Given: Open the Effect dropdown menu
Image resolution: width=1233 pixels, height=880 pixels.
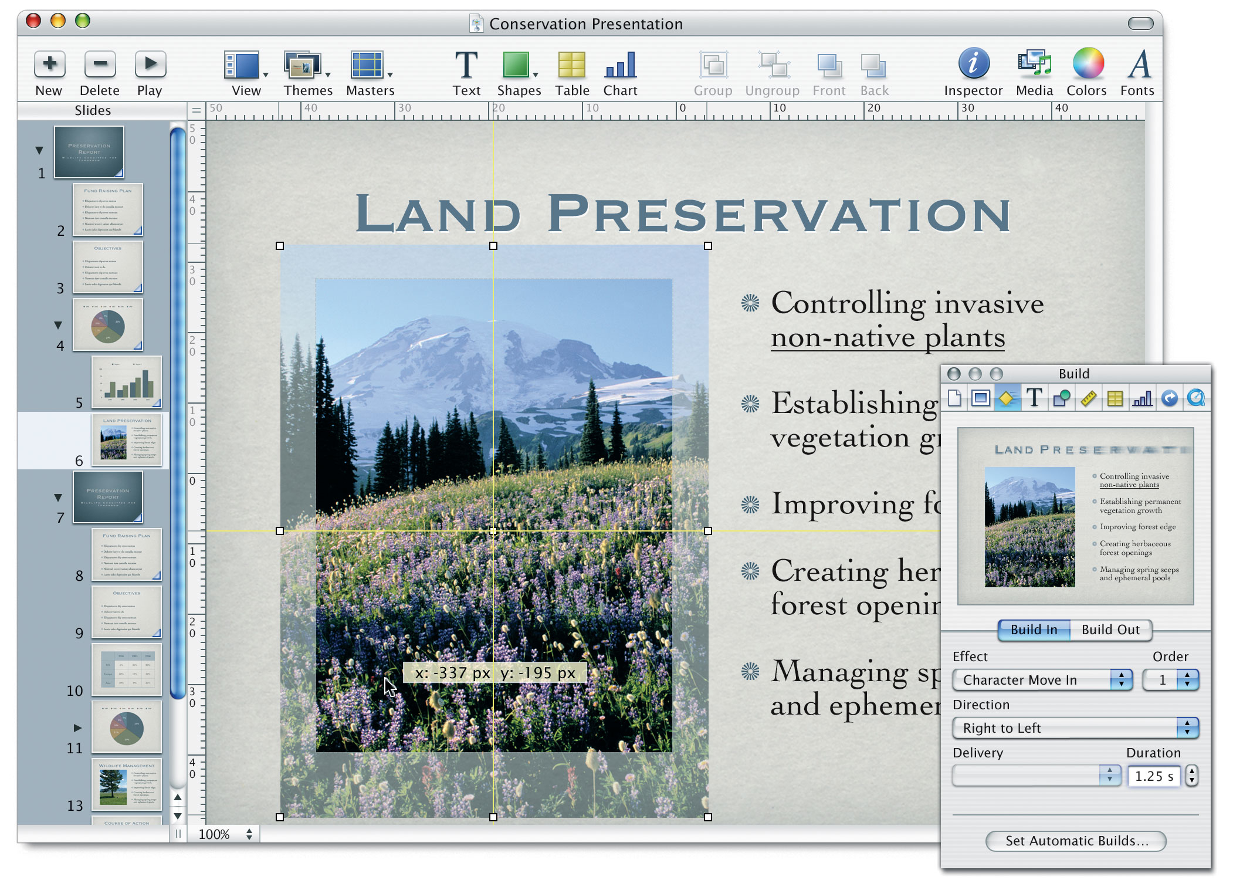Looking at the screenshot, I should coord(1042,680).
